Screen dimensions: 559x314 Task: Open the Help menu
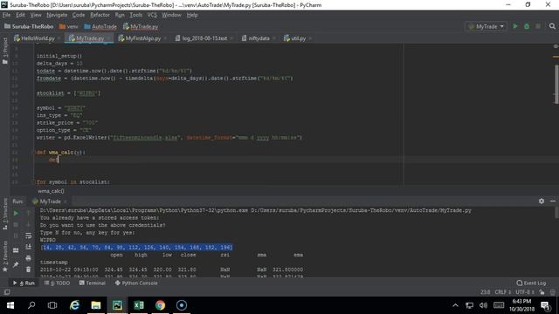[192, 15]
